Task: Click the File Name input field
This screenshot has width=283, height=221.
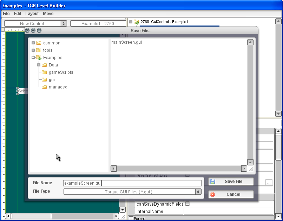Action: pos(132,183)
